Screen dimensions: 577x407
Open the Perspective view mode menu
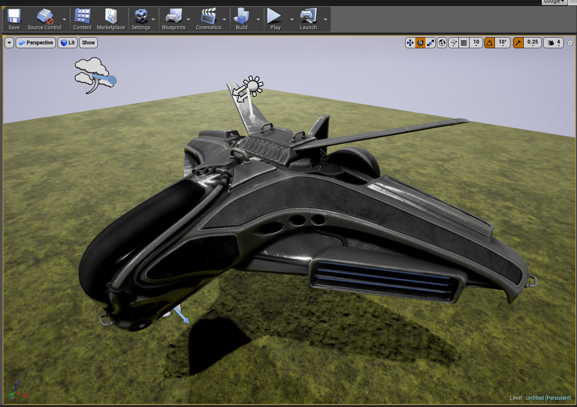pyautogui.click(x=36, y=43)
